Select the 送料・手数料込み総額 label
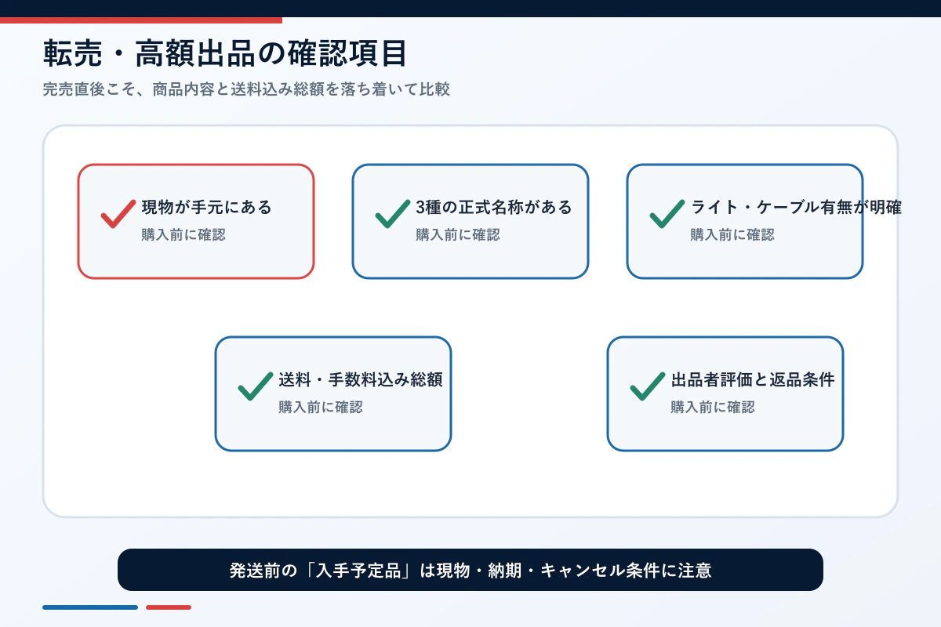Screen dimensions: 941x627 tap(361, 380)
